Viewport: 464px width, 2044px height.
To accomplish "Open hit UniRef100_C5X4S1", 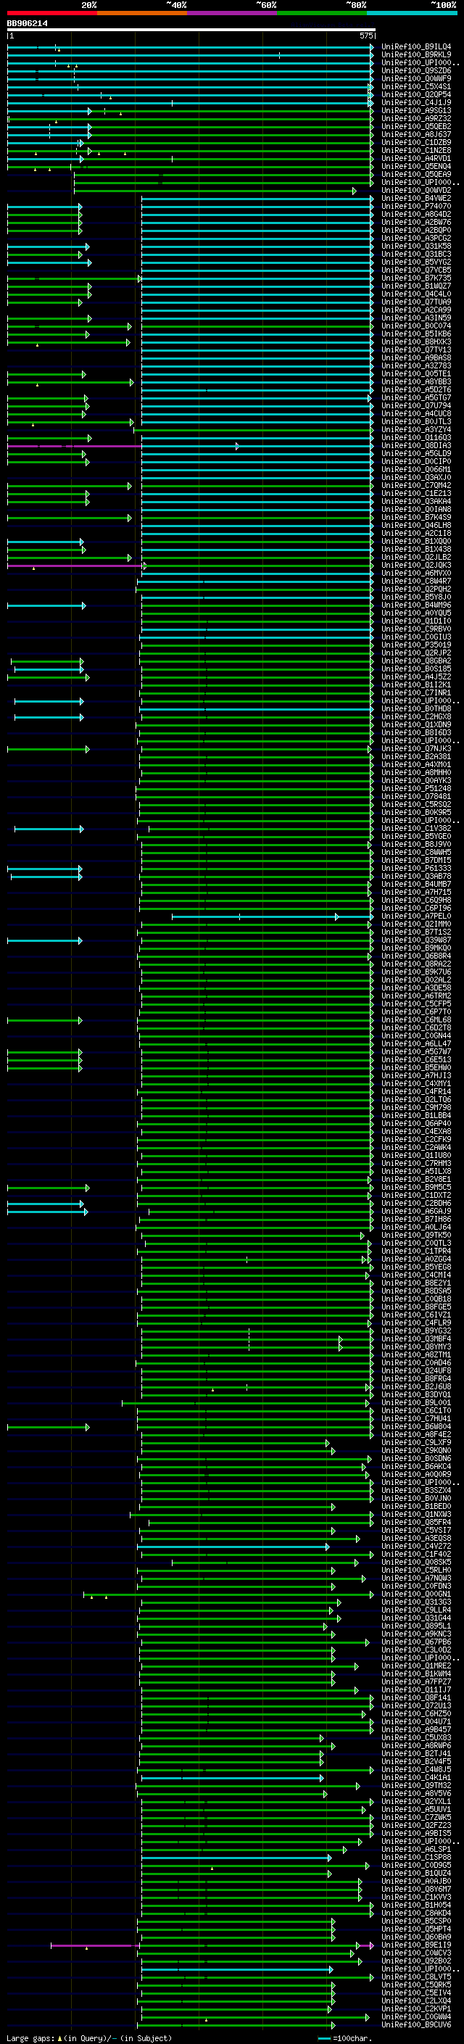I will [416, 86].
